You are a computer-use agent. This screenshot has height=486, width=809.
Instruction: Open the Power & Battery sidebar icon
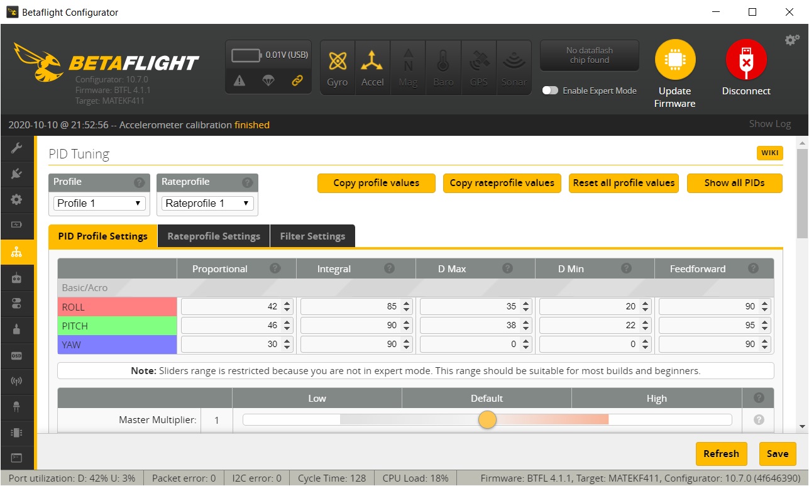click(x=16, y=225)
